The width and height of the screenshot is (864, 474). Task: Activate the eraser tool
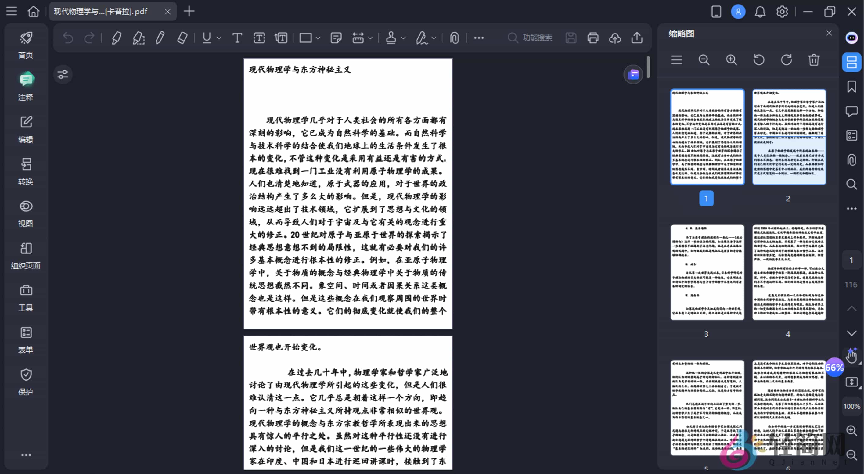pyautogui.click(x=182, y=38)
